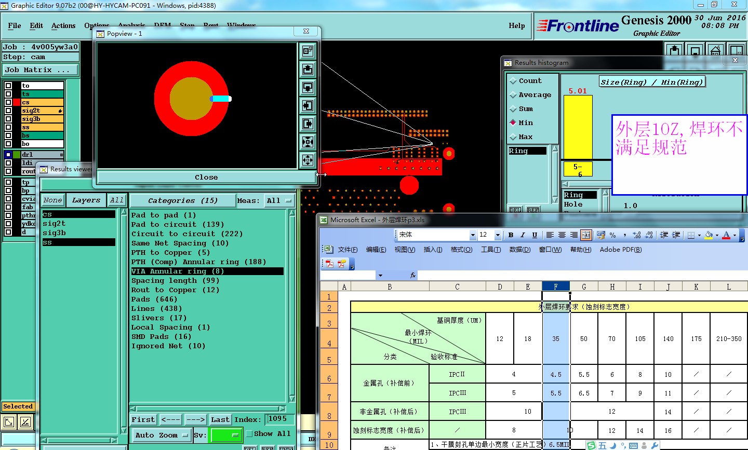Increase decimal places in Excel
The height and width of the screenshot is (450, 748).
pyautogui.click(x=637, y=235)
